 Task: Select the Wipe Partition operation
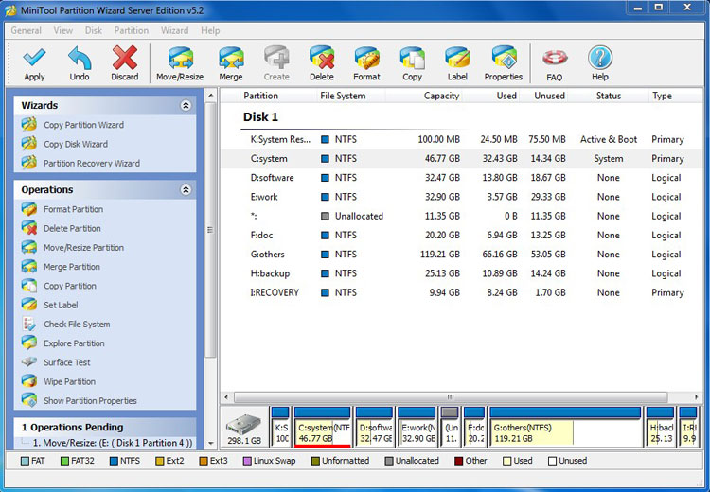(69, 381)
